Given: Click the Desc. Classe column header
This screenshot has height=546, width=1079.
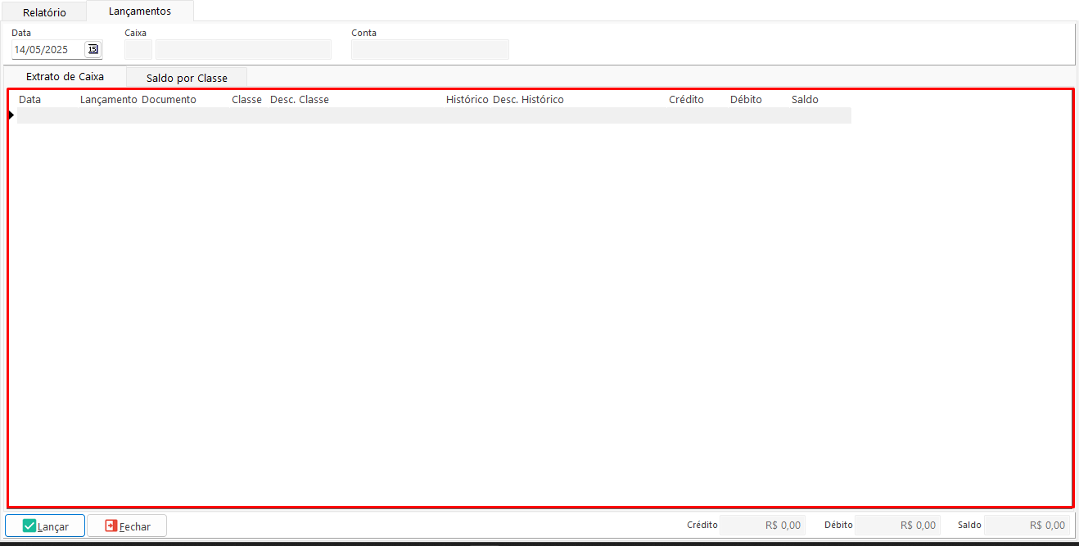Looking at the screenshot, I should [300, 99].
